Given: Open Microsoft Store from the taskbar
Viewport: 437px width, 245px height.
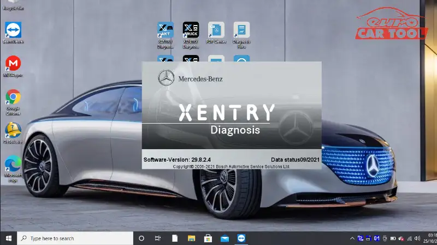Looking at the screenshot, I should point(208,238).
